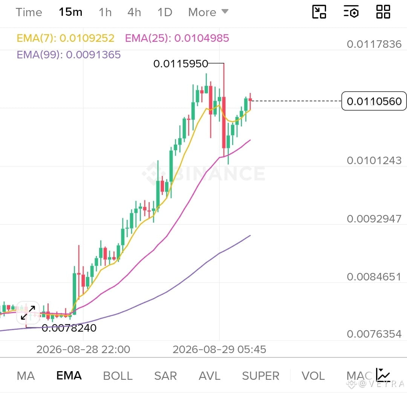Enable the SUPER indicator
This screenshot has height=393, width=407.
(261, 376)
